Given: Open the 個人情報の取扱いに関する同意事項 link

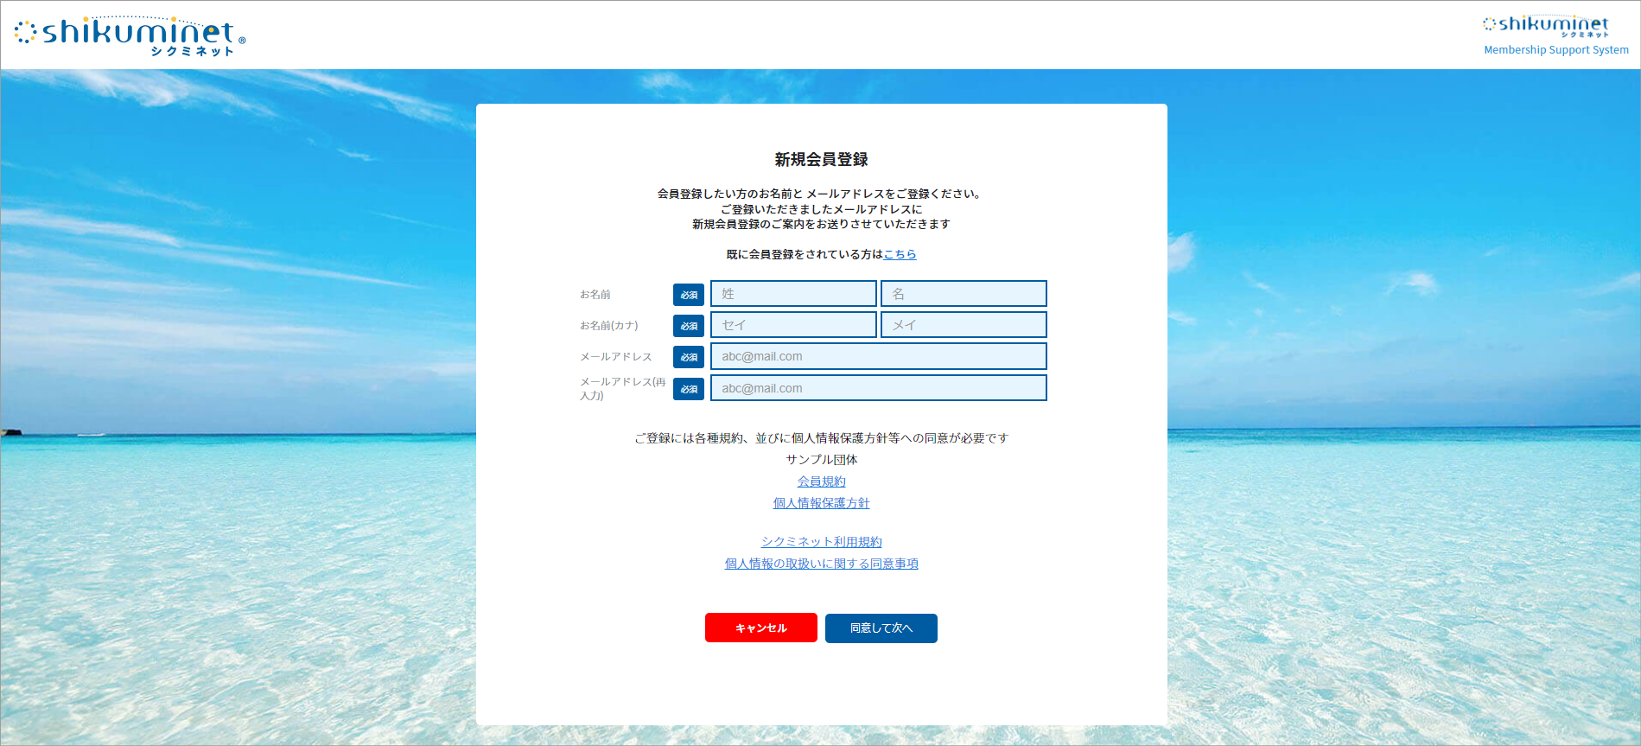Looking at the screenshot, I should pos(821,564).
